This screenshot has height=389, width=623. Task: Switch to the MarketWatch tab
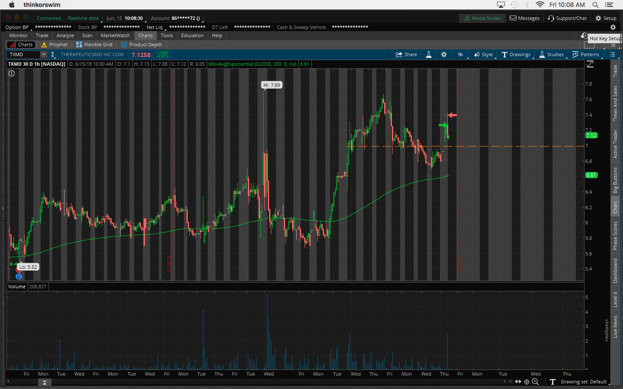[115, 35]
